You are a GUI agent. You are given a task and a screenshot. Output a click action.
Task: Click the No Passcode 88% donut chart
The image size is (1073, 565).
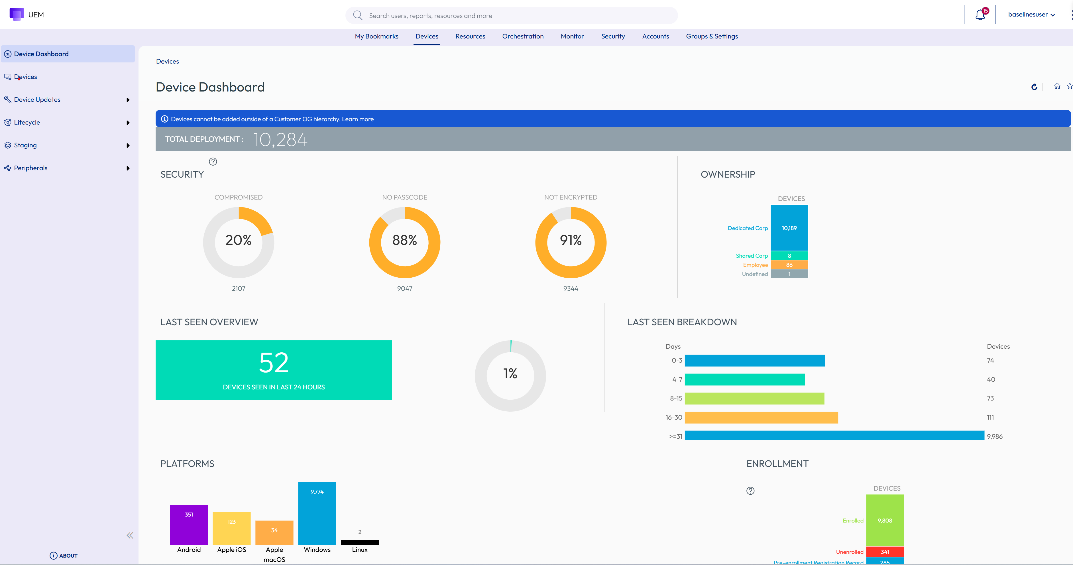pos(404,243)
